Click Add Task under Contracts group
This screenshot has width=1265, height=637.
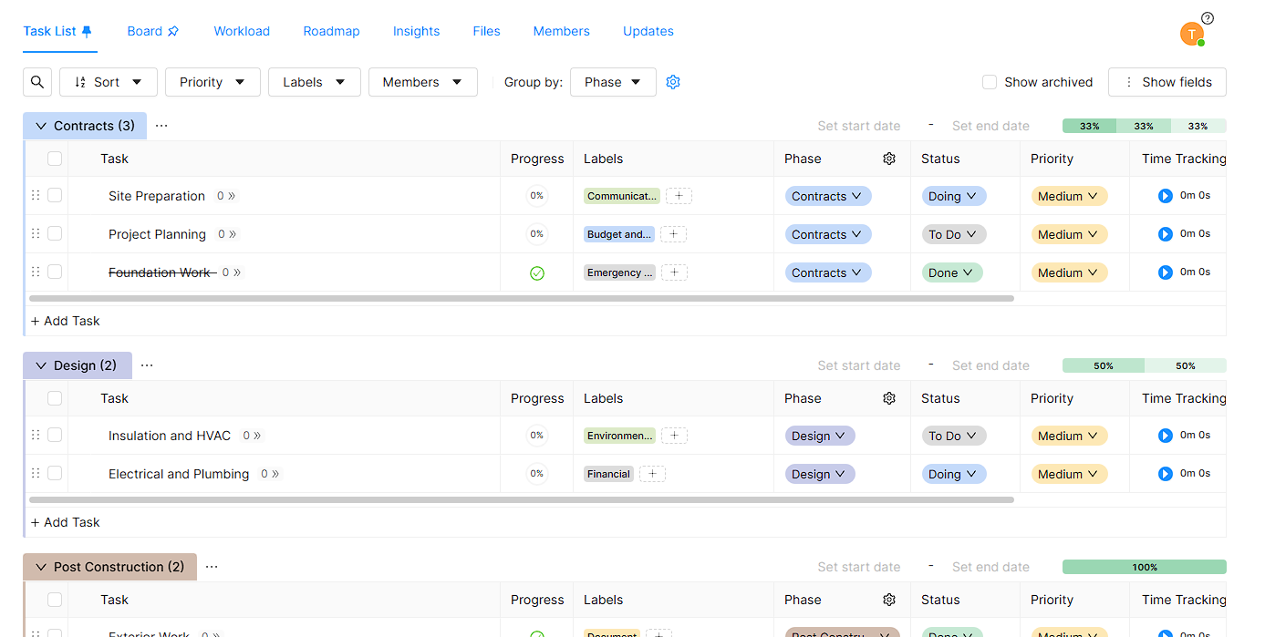click(66, 321)
